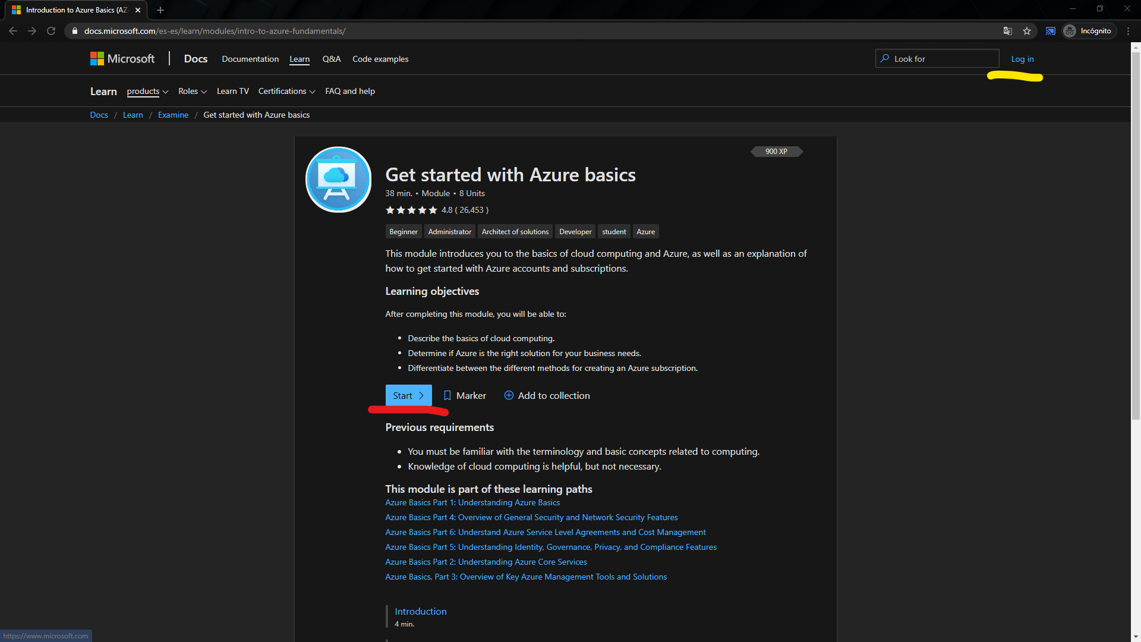Screen dimensions: 1141x642
Task: Click the Beginner tag
Action: 404,232
